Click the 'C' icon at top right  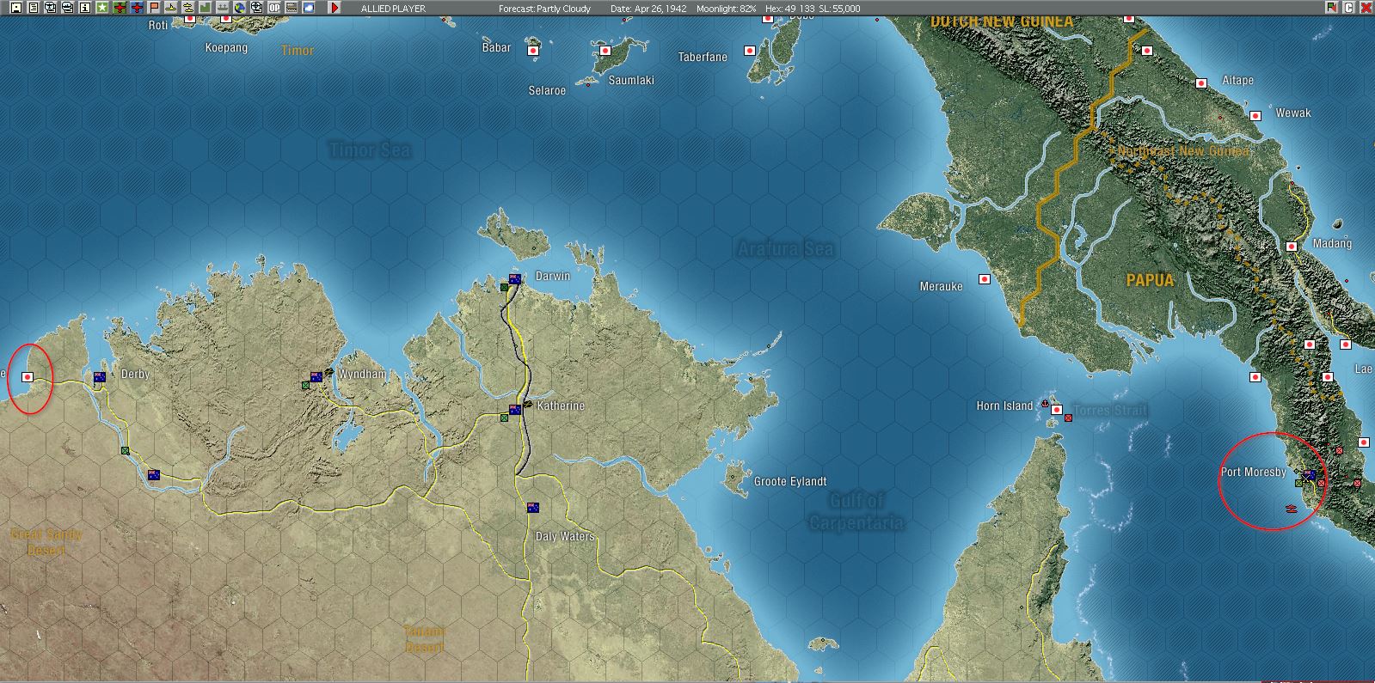point(1349,8)
